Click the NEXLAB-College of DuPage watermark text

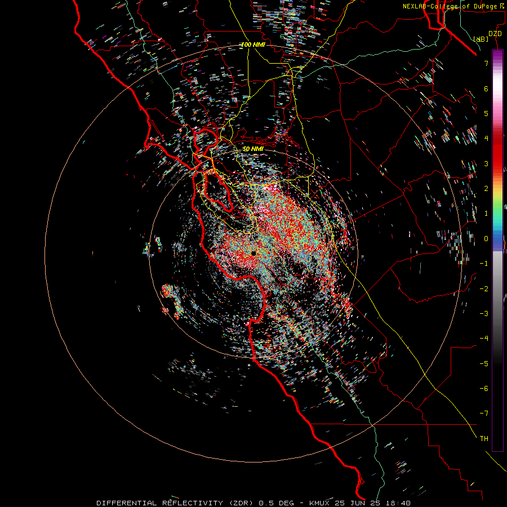(x=453, y=6)
